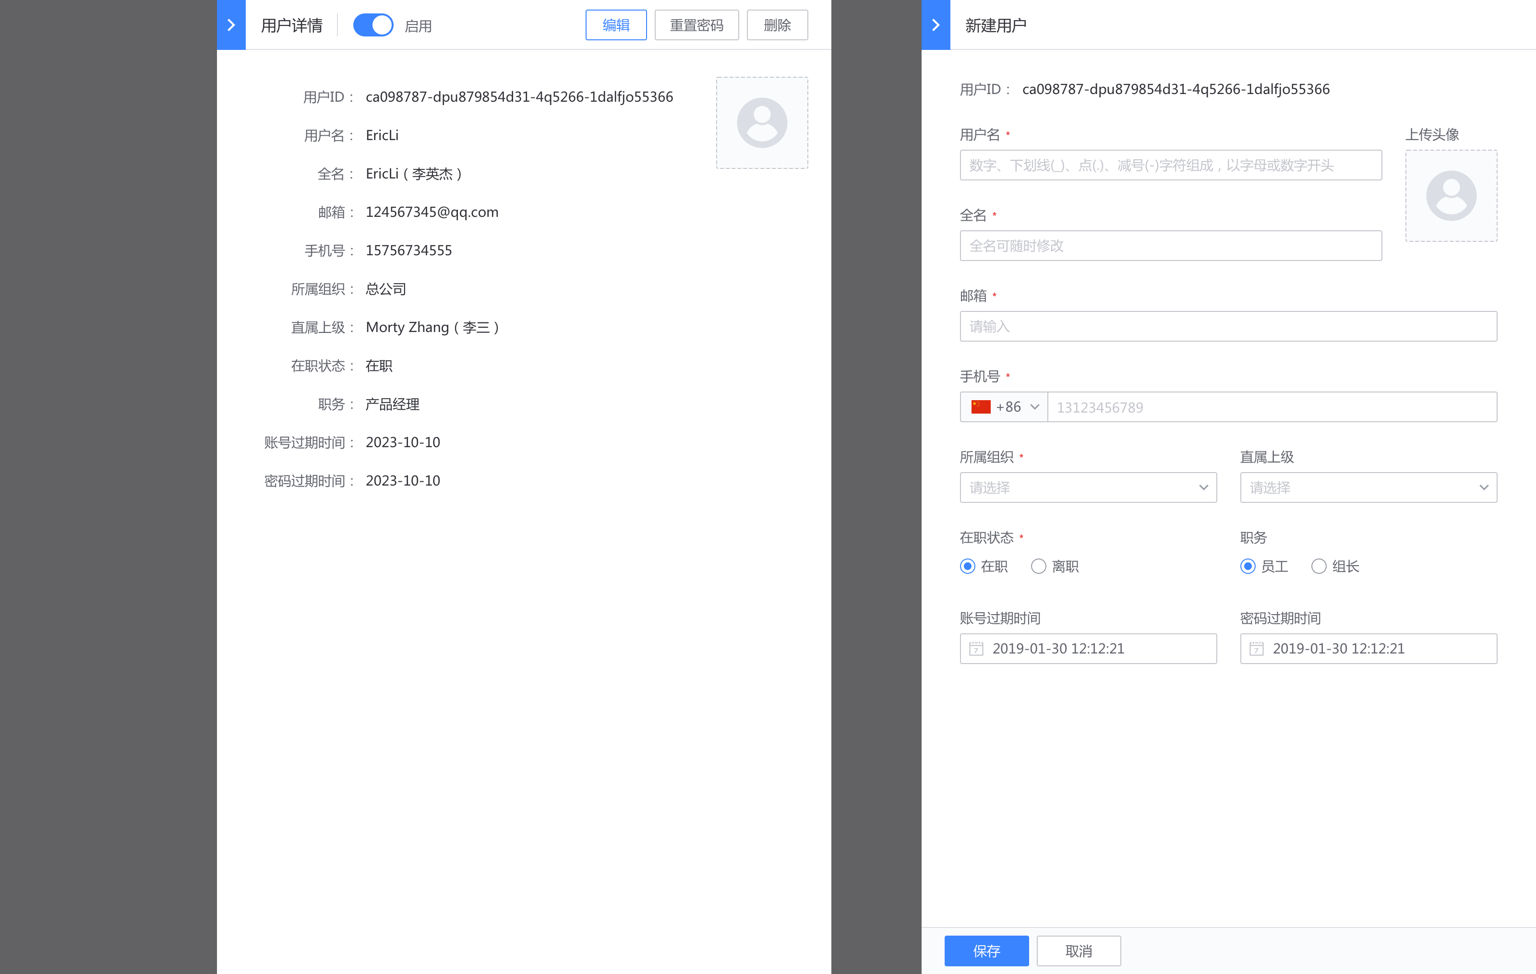This screenshot has width=1536, height=974.
Task: Click the 新建用户 panel title
Action: click(x=995, y=25)
